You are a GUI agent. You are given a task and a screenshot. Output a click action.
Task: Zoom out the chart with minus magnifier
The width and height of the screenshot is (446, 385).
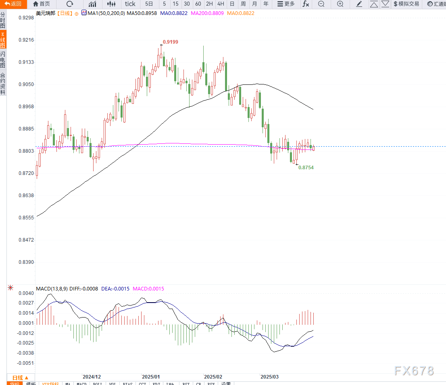pos(321,4)
